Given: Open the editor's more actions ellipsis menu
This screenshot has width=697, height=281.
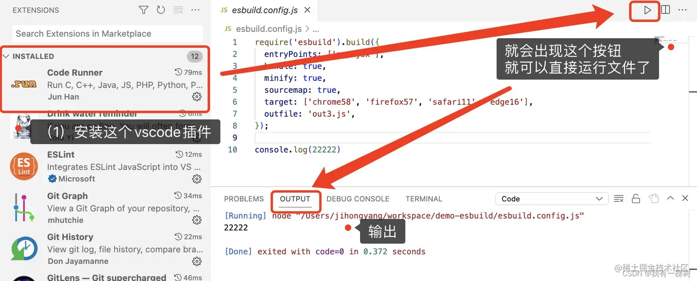Looking at the screenshot, I should (683, 10).
